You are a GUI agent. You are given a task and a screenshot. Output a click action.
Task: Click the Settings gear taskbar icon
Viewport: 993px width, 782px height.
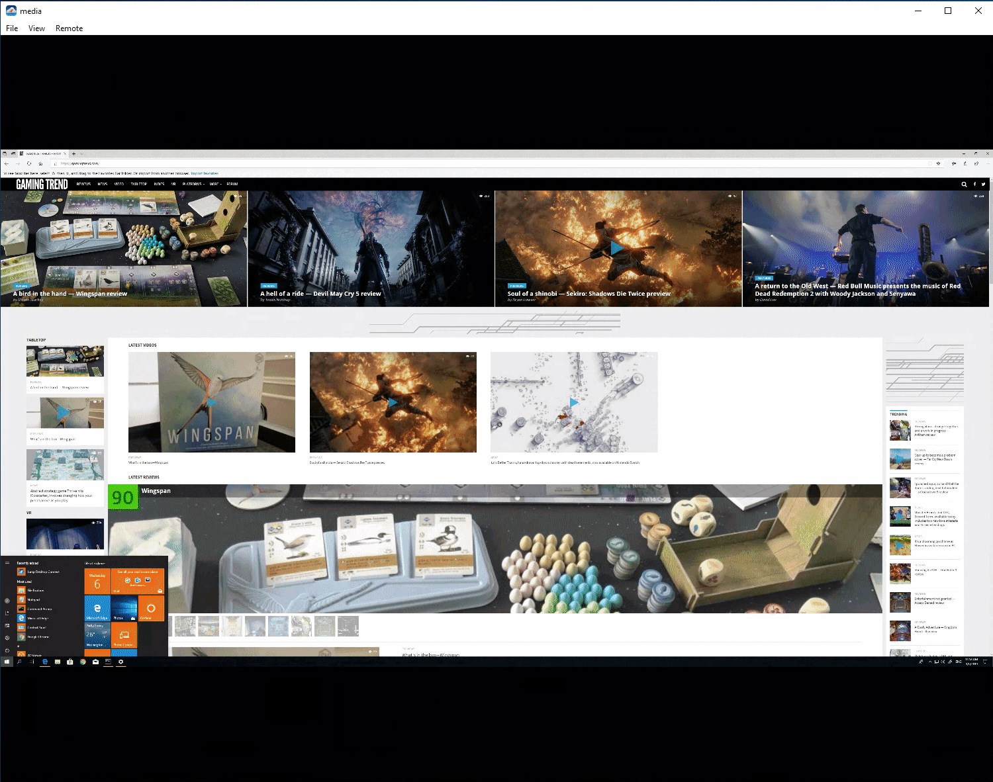pyautogui.click(x=120, y=662)
